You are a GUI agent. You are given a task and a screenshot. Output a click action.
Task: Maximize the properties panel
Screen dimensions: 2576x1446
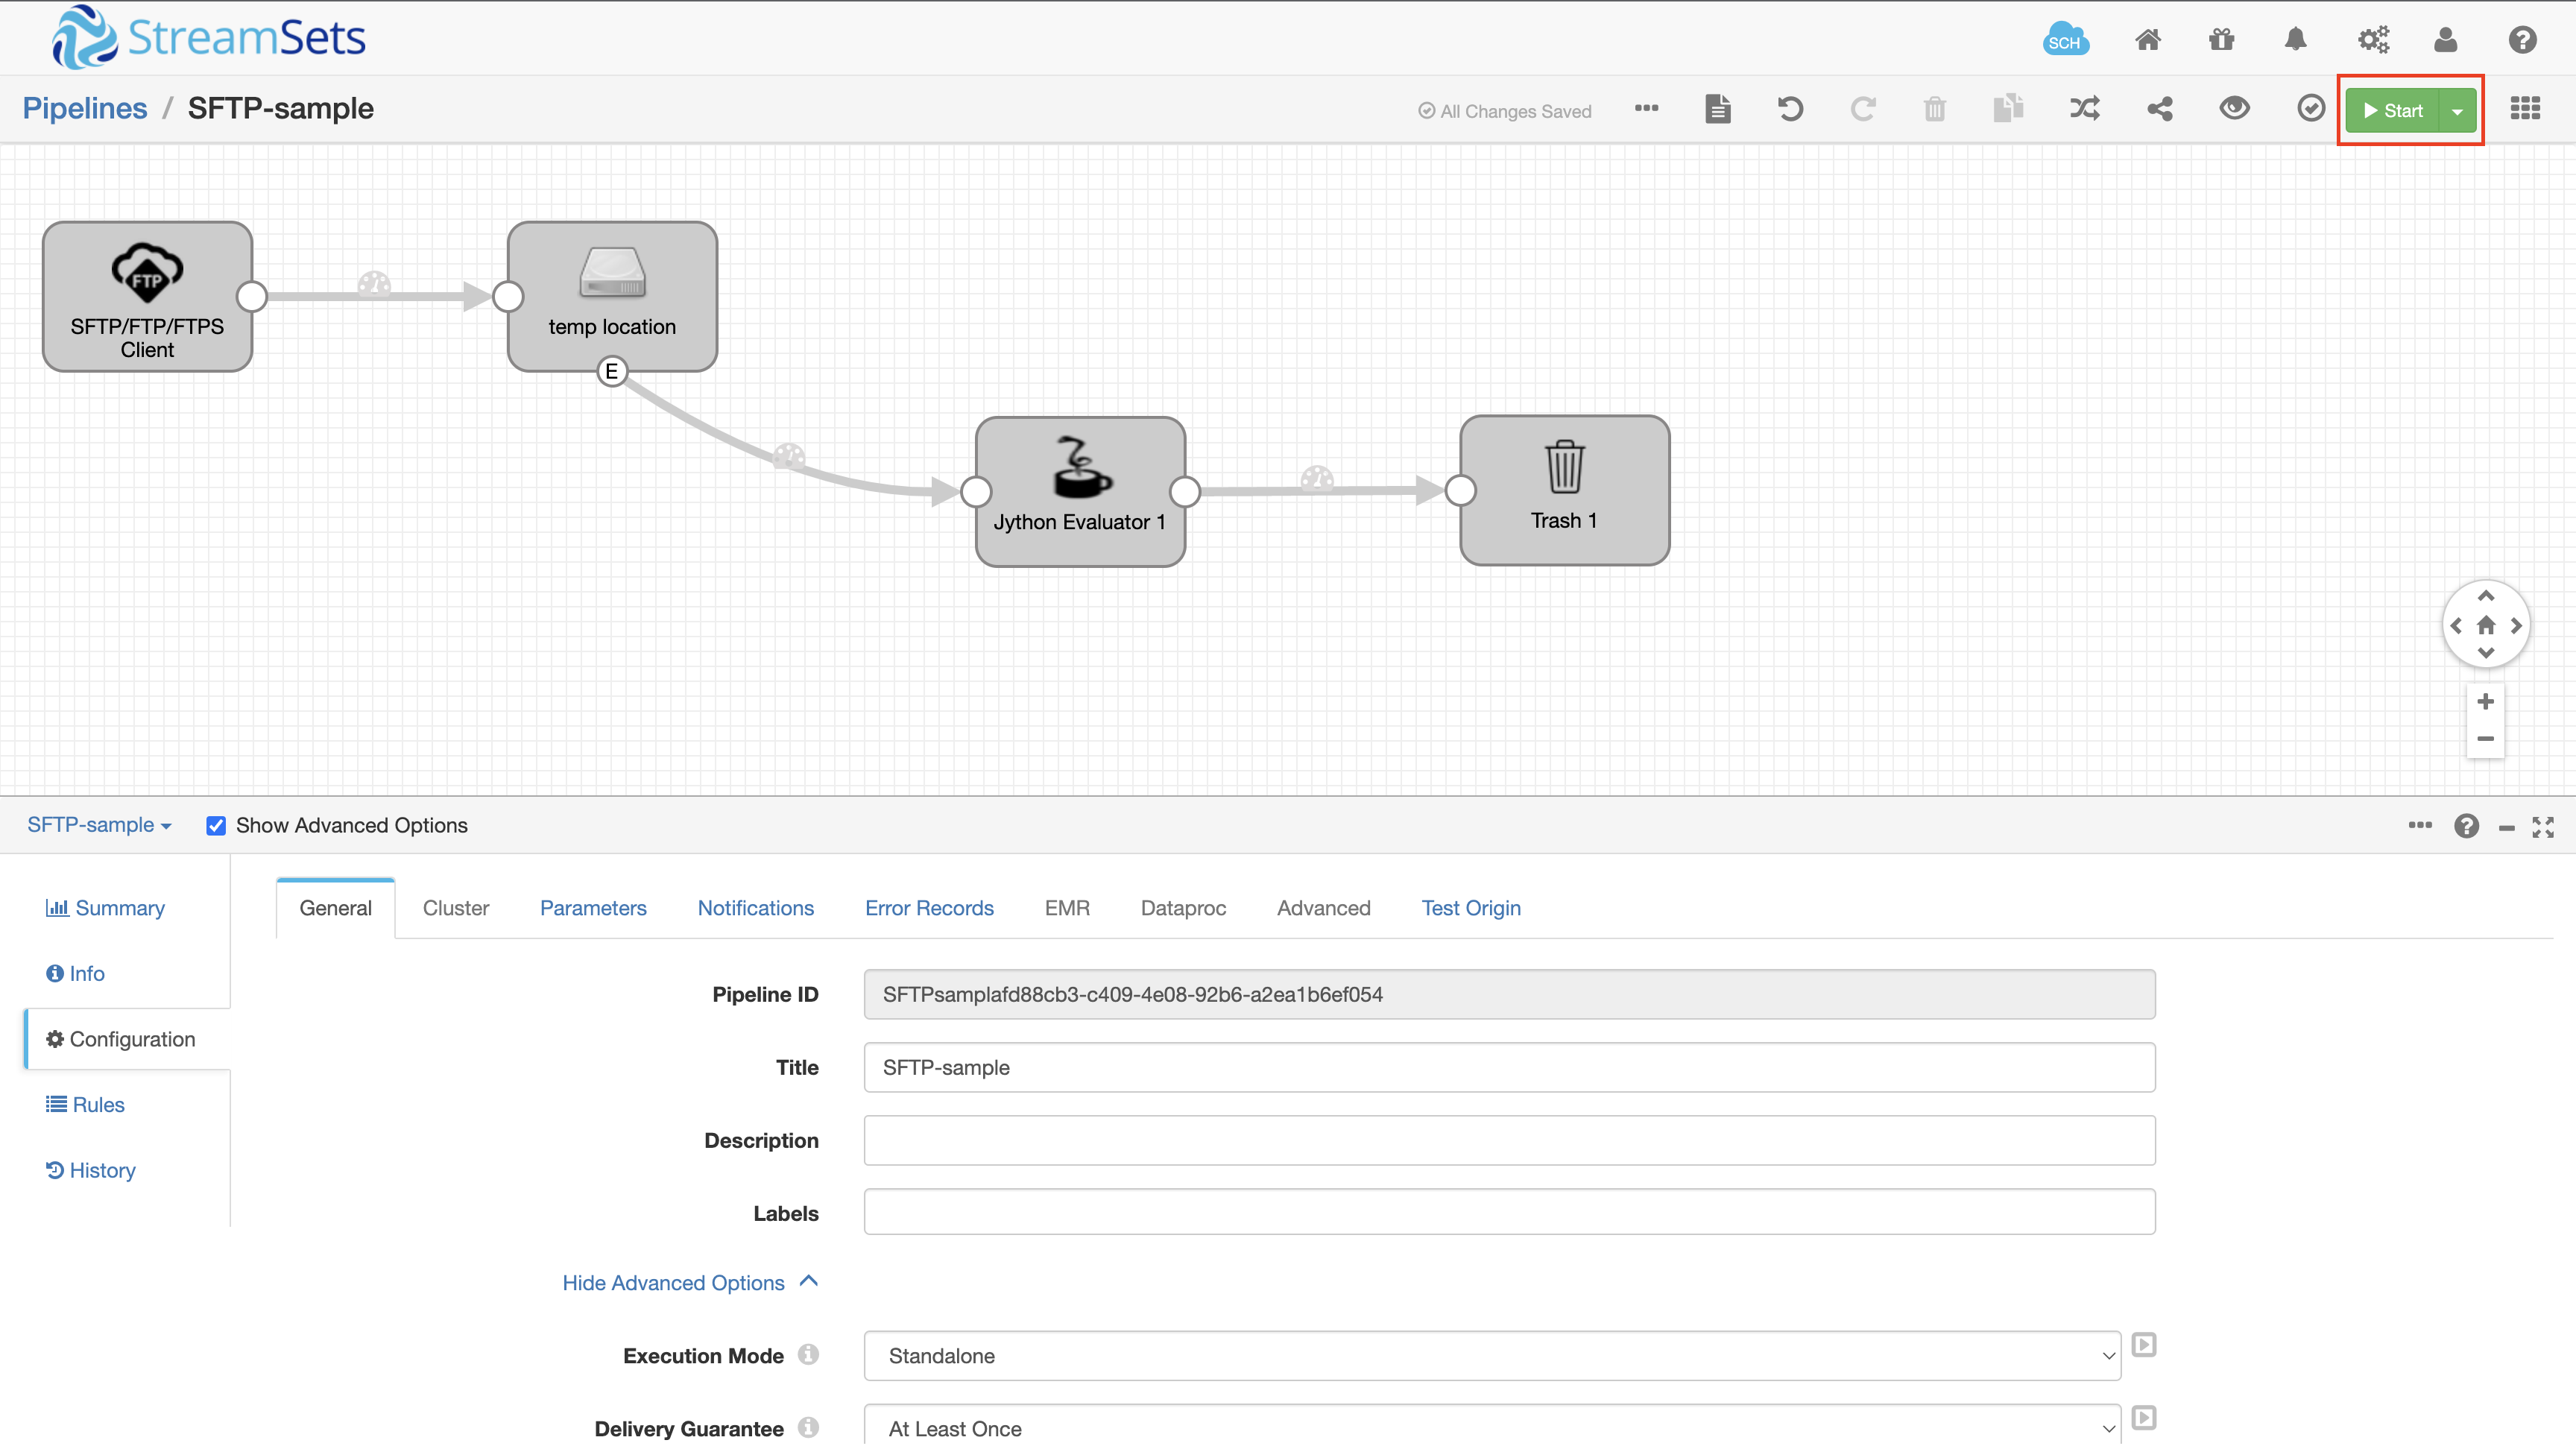point(2543,827)
